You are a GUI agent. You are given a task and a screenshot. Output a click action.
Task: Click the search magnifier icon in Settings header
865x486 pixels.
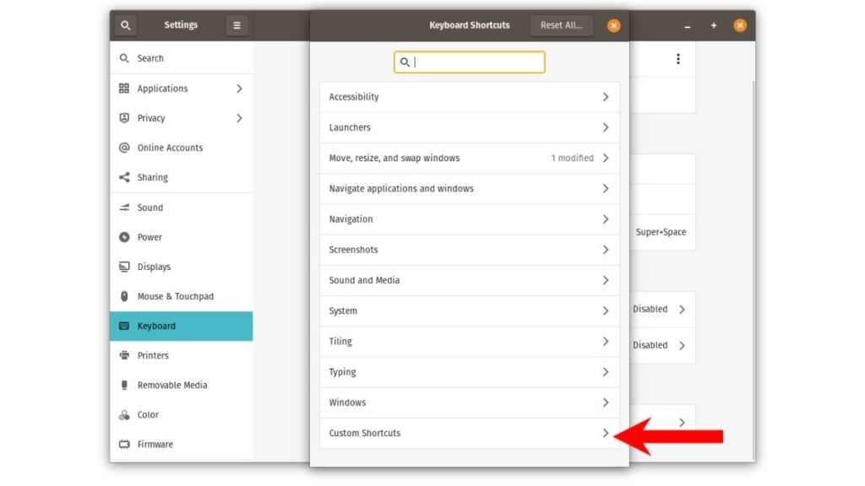tap(125, 25)
